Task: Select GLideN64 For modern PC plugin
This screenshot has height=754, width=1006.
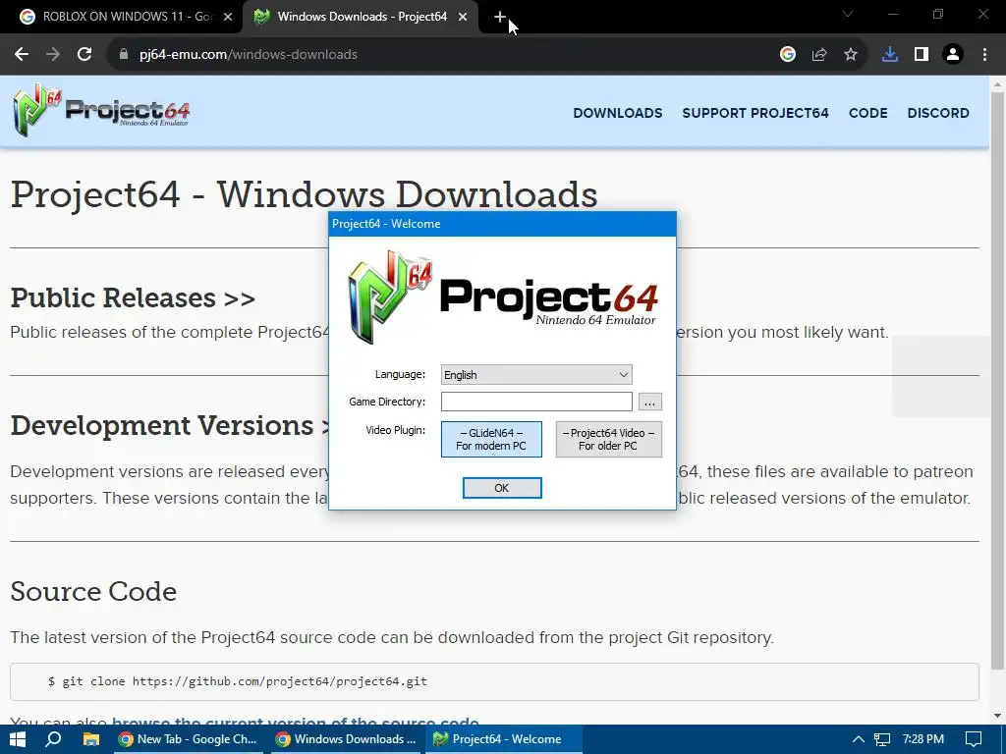Action: pos(491,439)
